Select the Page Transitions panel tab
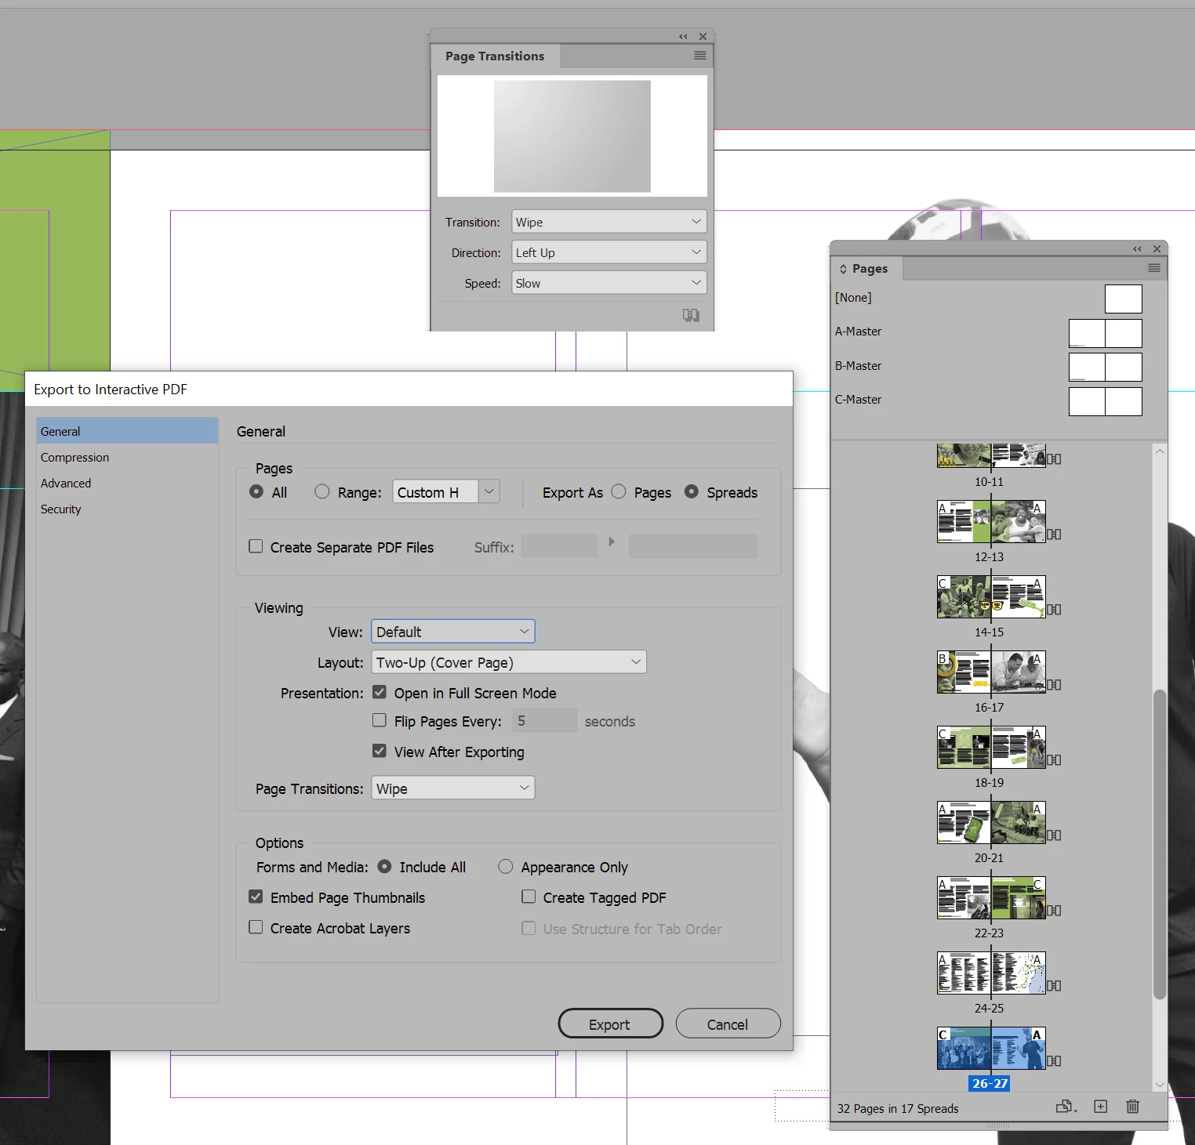This screenshot has height=1145, width=1195. pyautogui.click(x=495, y=56)
